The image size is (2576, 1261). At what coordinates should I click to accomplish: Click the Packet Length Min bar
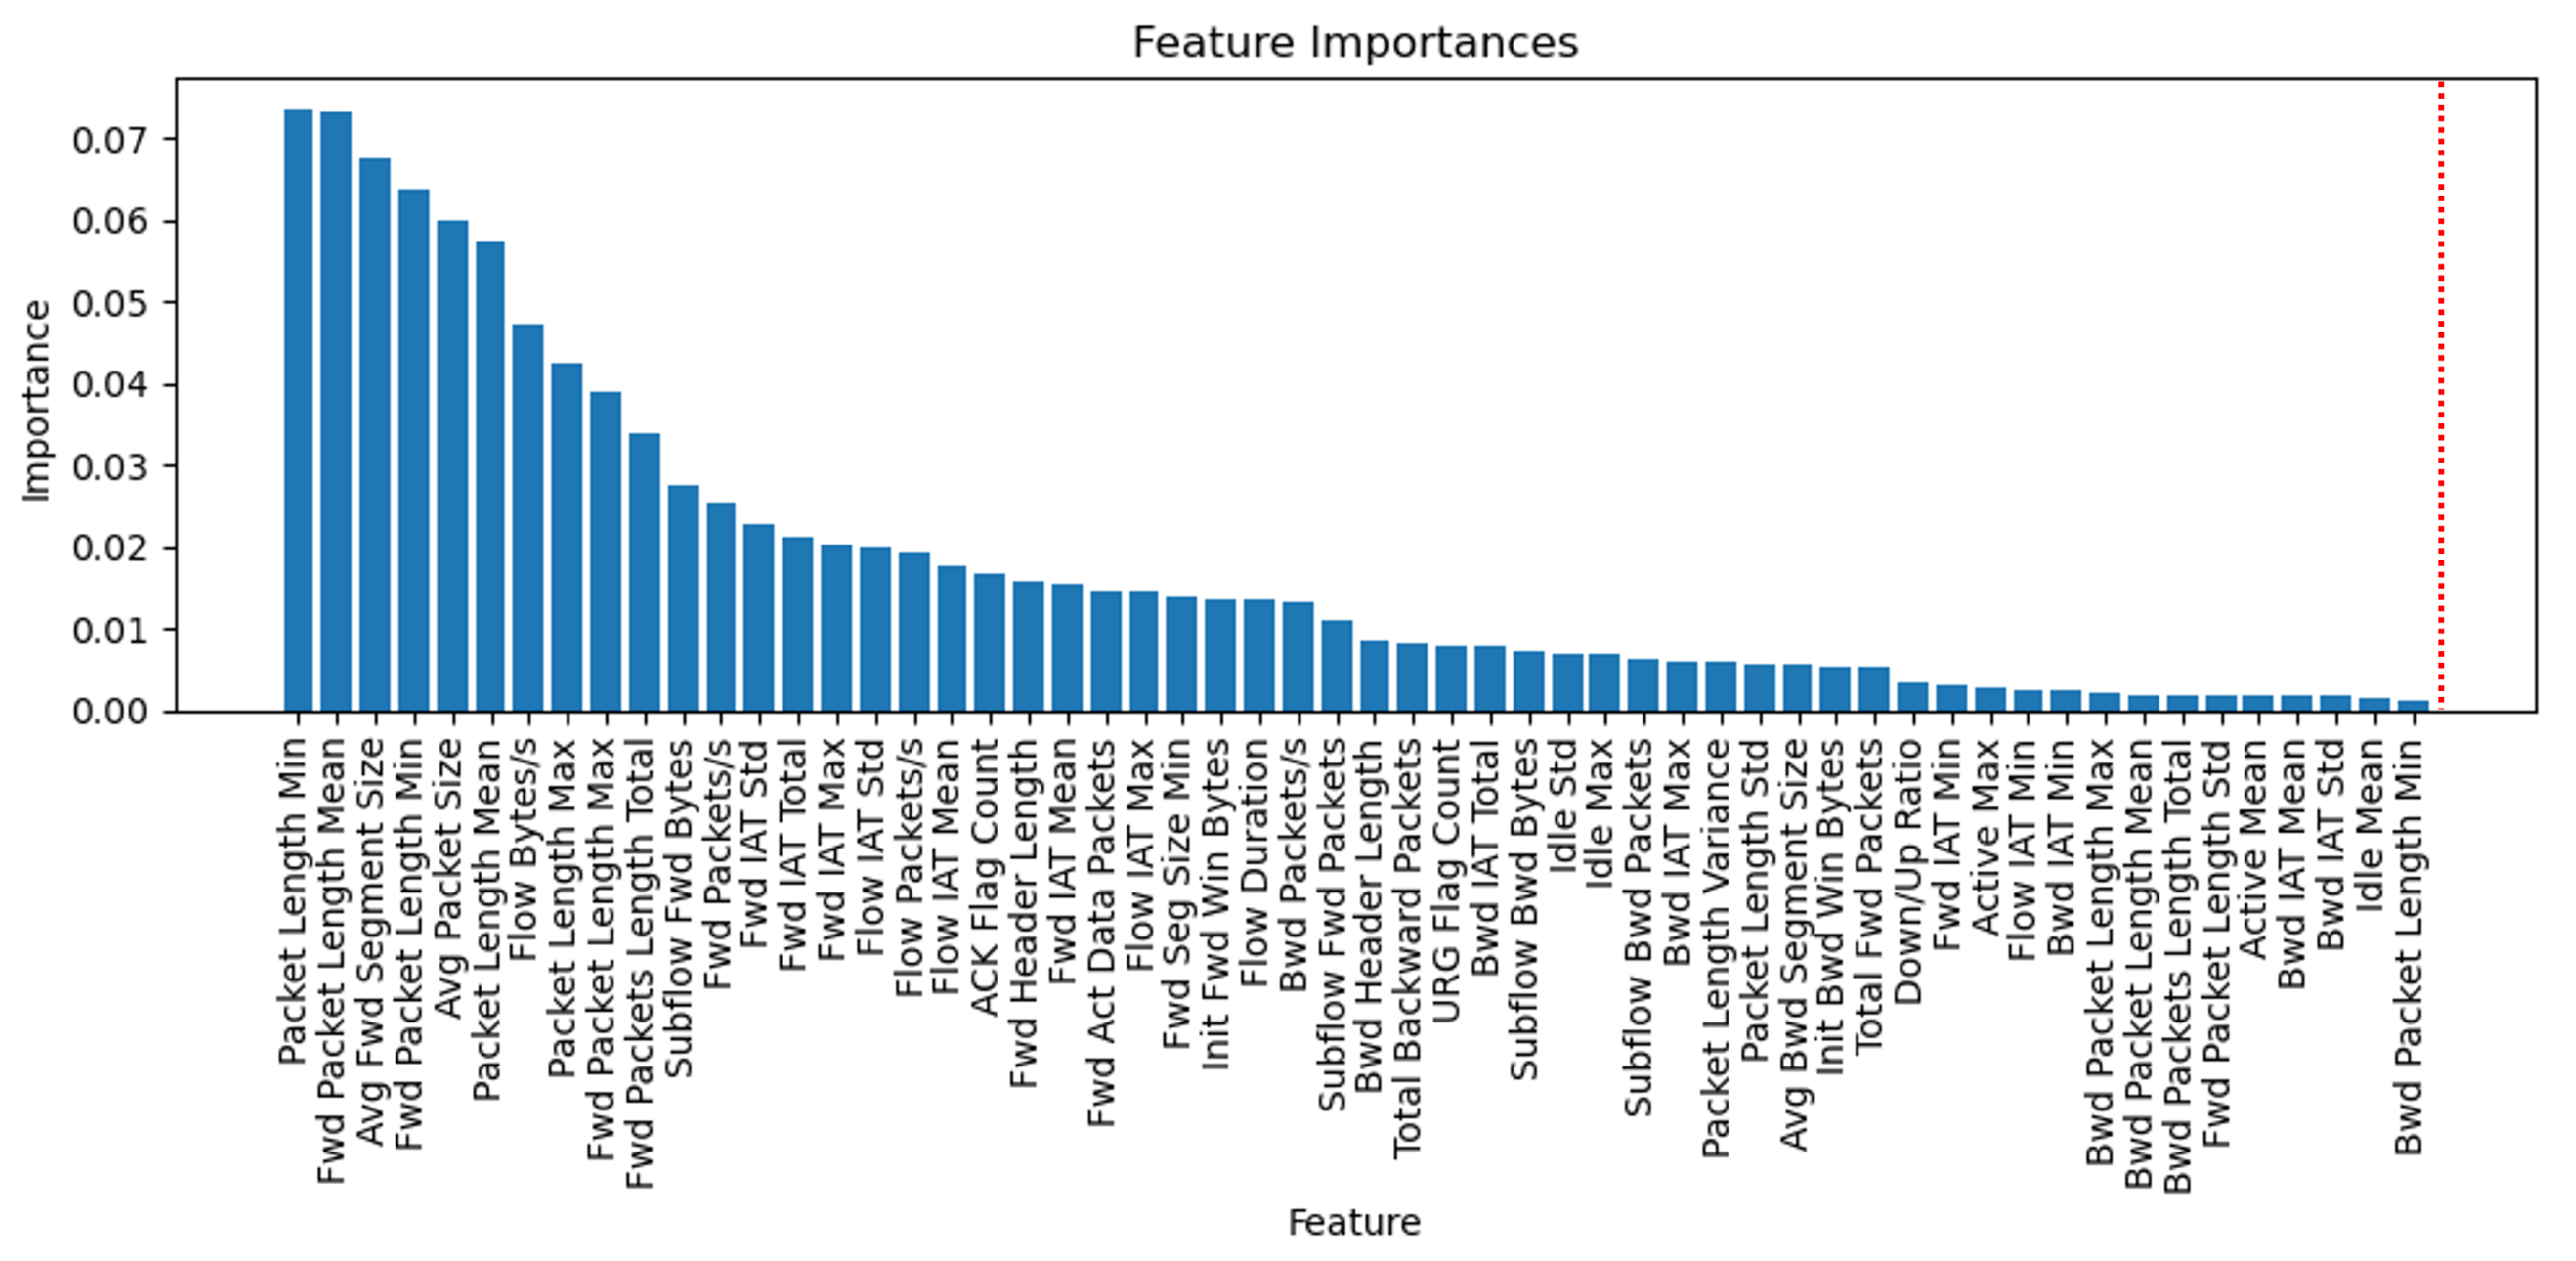pos(297,410)
